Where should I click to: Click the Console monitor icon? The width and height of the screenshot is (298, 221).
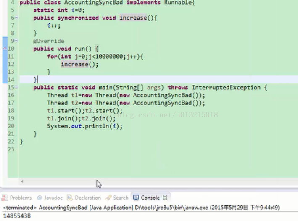coord(136,198)
